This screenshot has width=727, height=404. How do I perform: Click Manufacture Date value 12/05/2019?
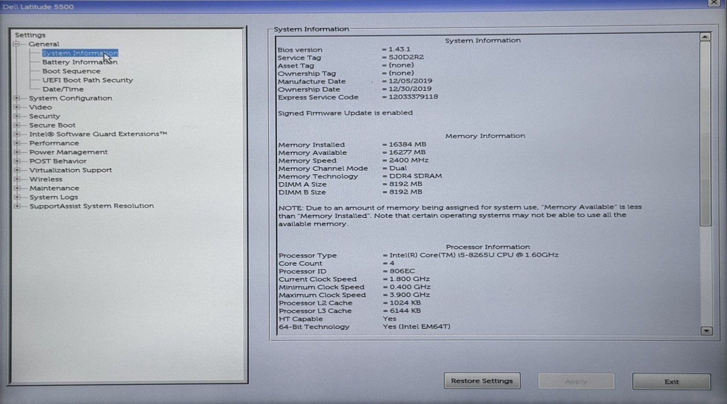tap(410, 81)
